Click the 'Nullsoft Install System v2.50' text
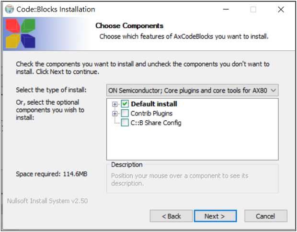This screenshot has height=232, width=297. click(x=47, y=201)
